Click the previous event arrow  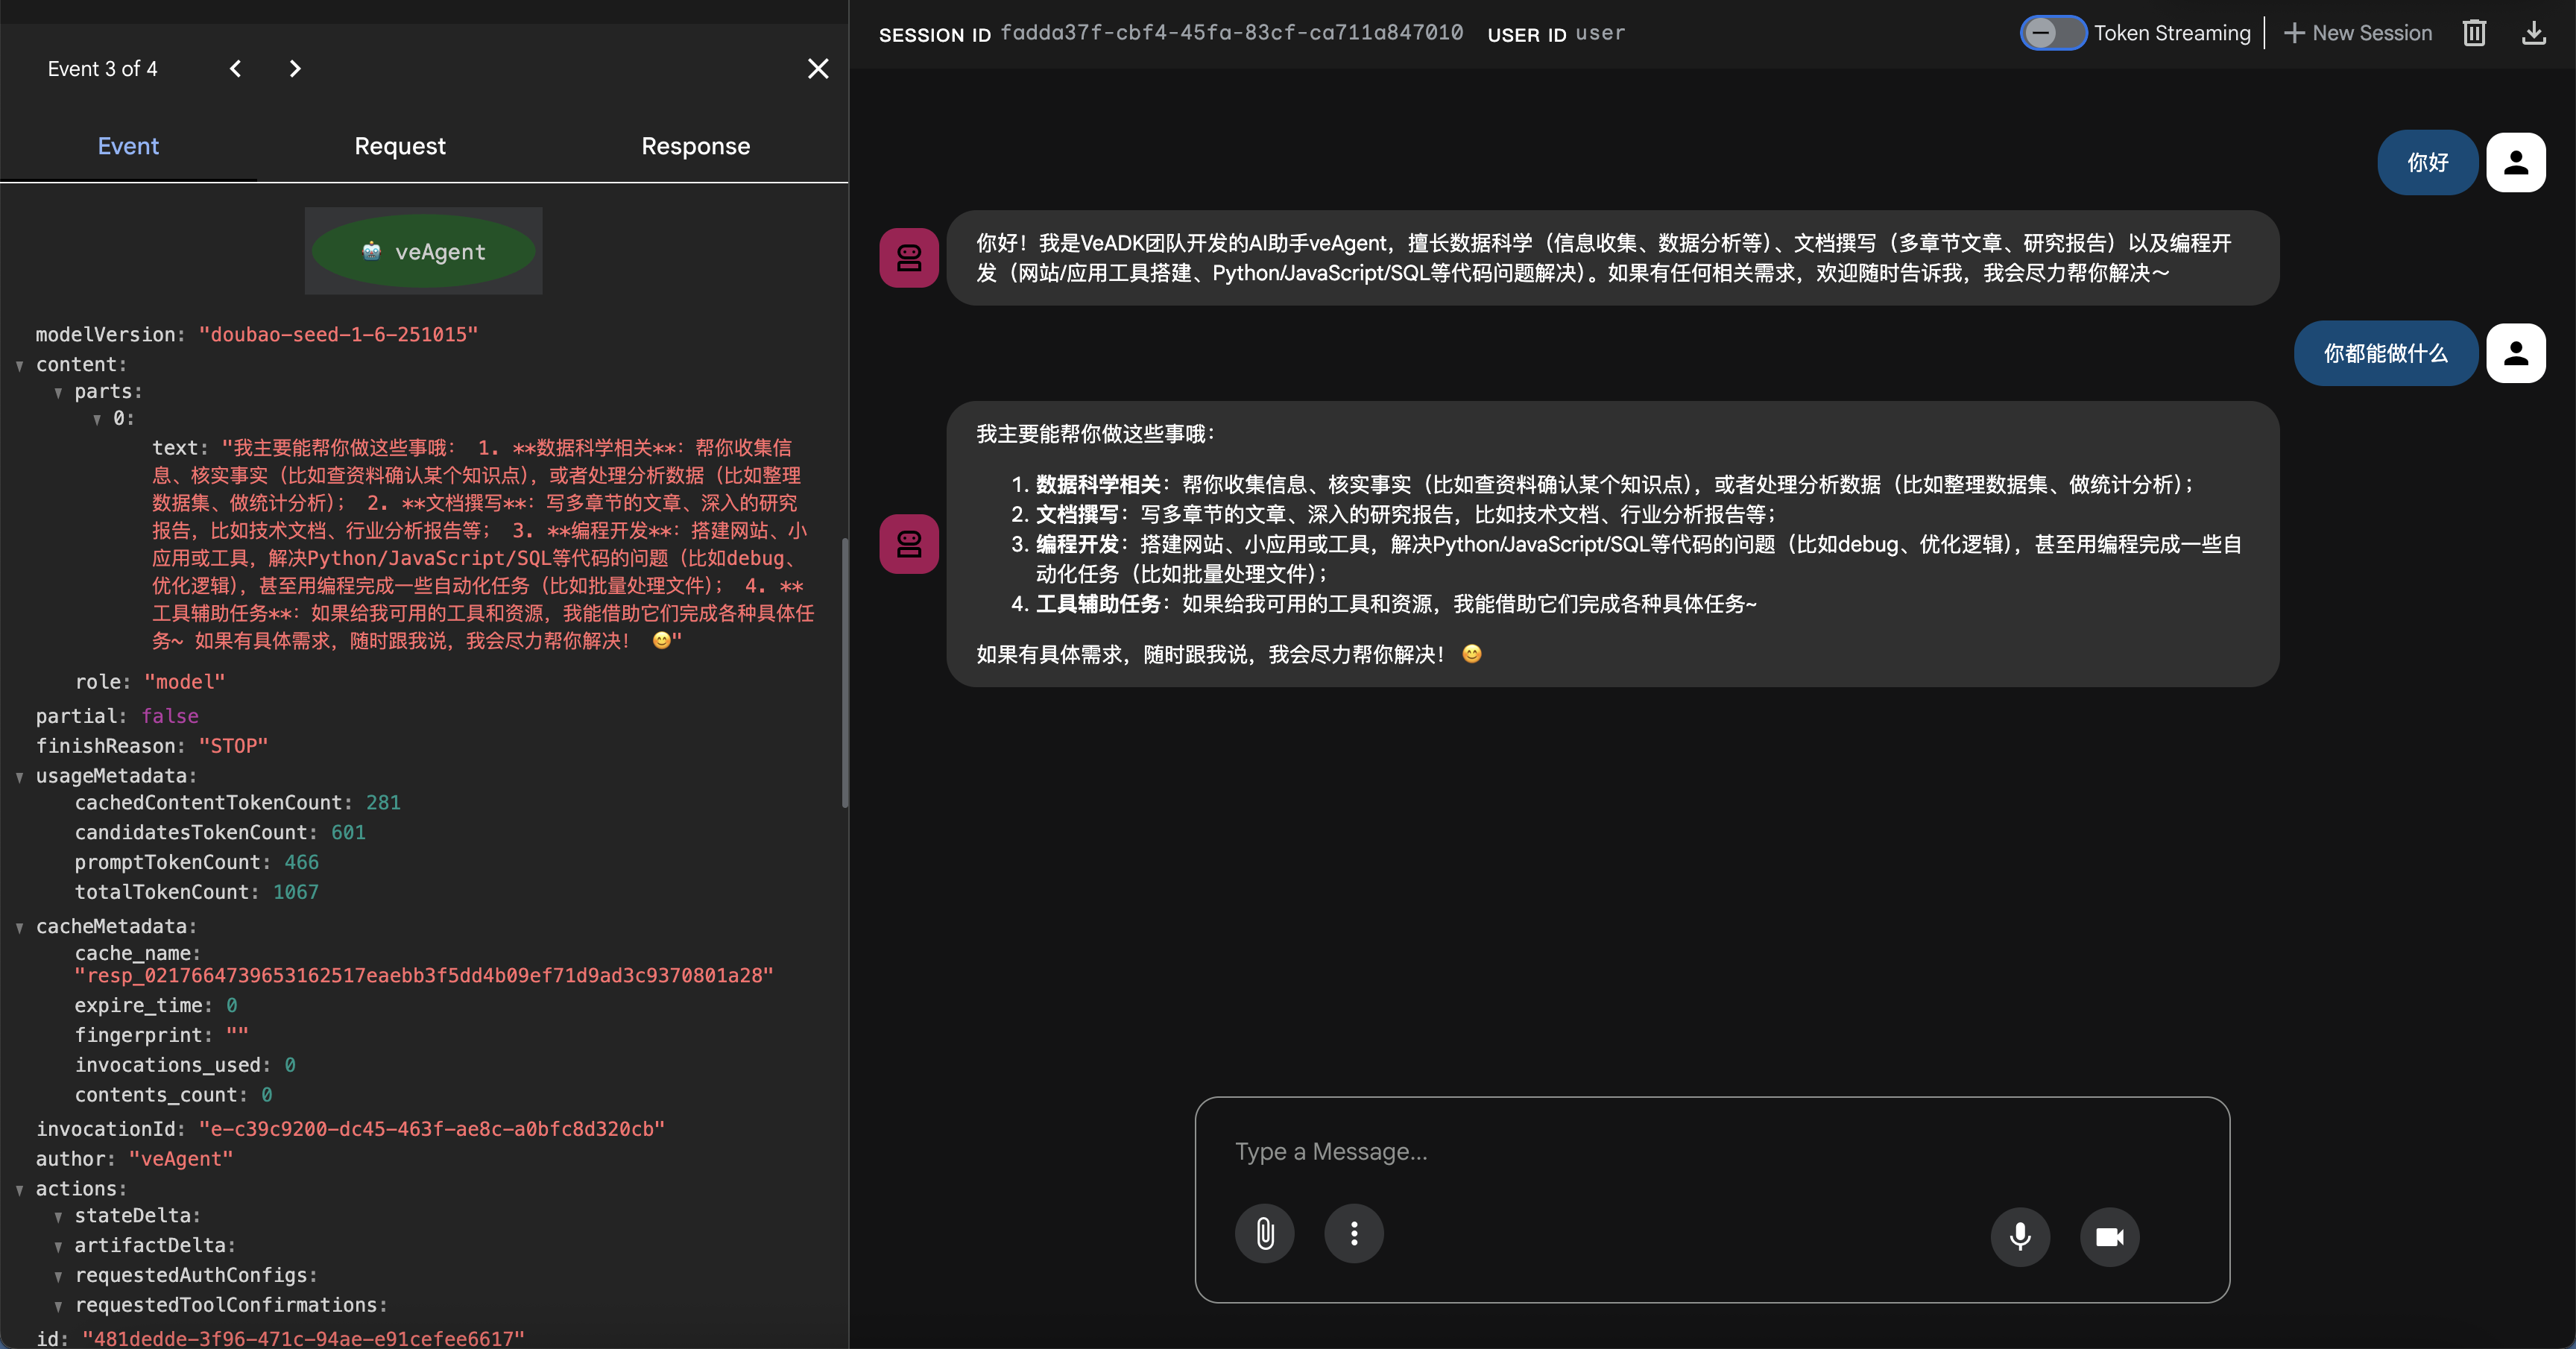coord(235,68)
